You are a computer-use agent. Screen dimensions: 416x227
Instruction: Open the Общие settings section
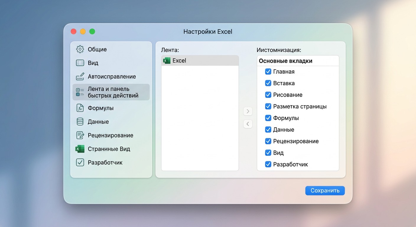tap(111, 49)
